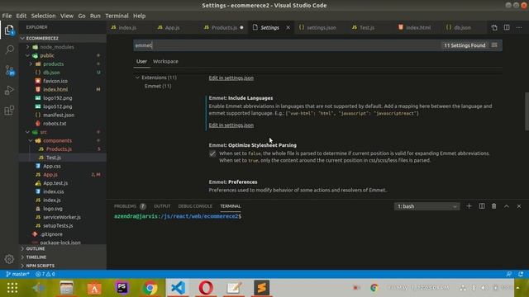Open Source Control view in activity bar
Viewport: 529px width, 297px height.
(9, 70)
